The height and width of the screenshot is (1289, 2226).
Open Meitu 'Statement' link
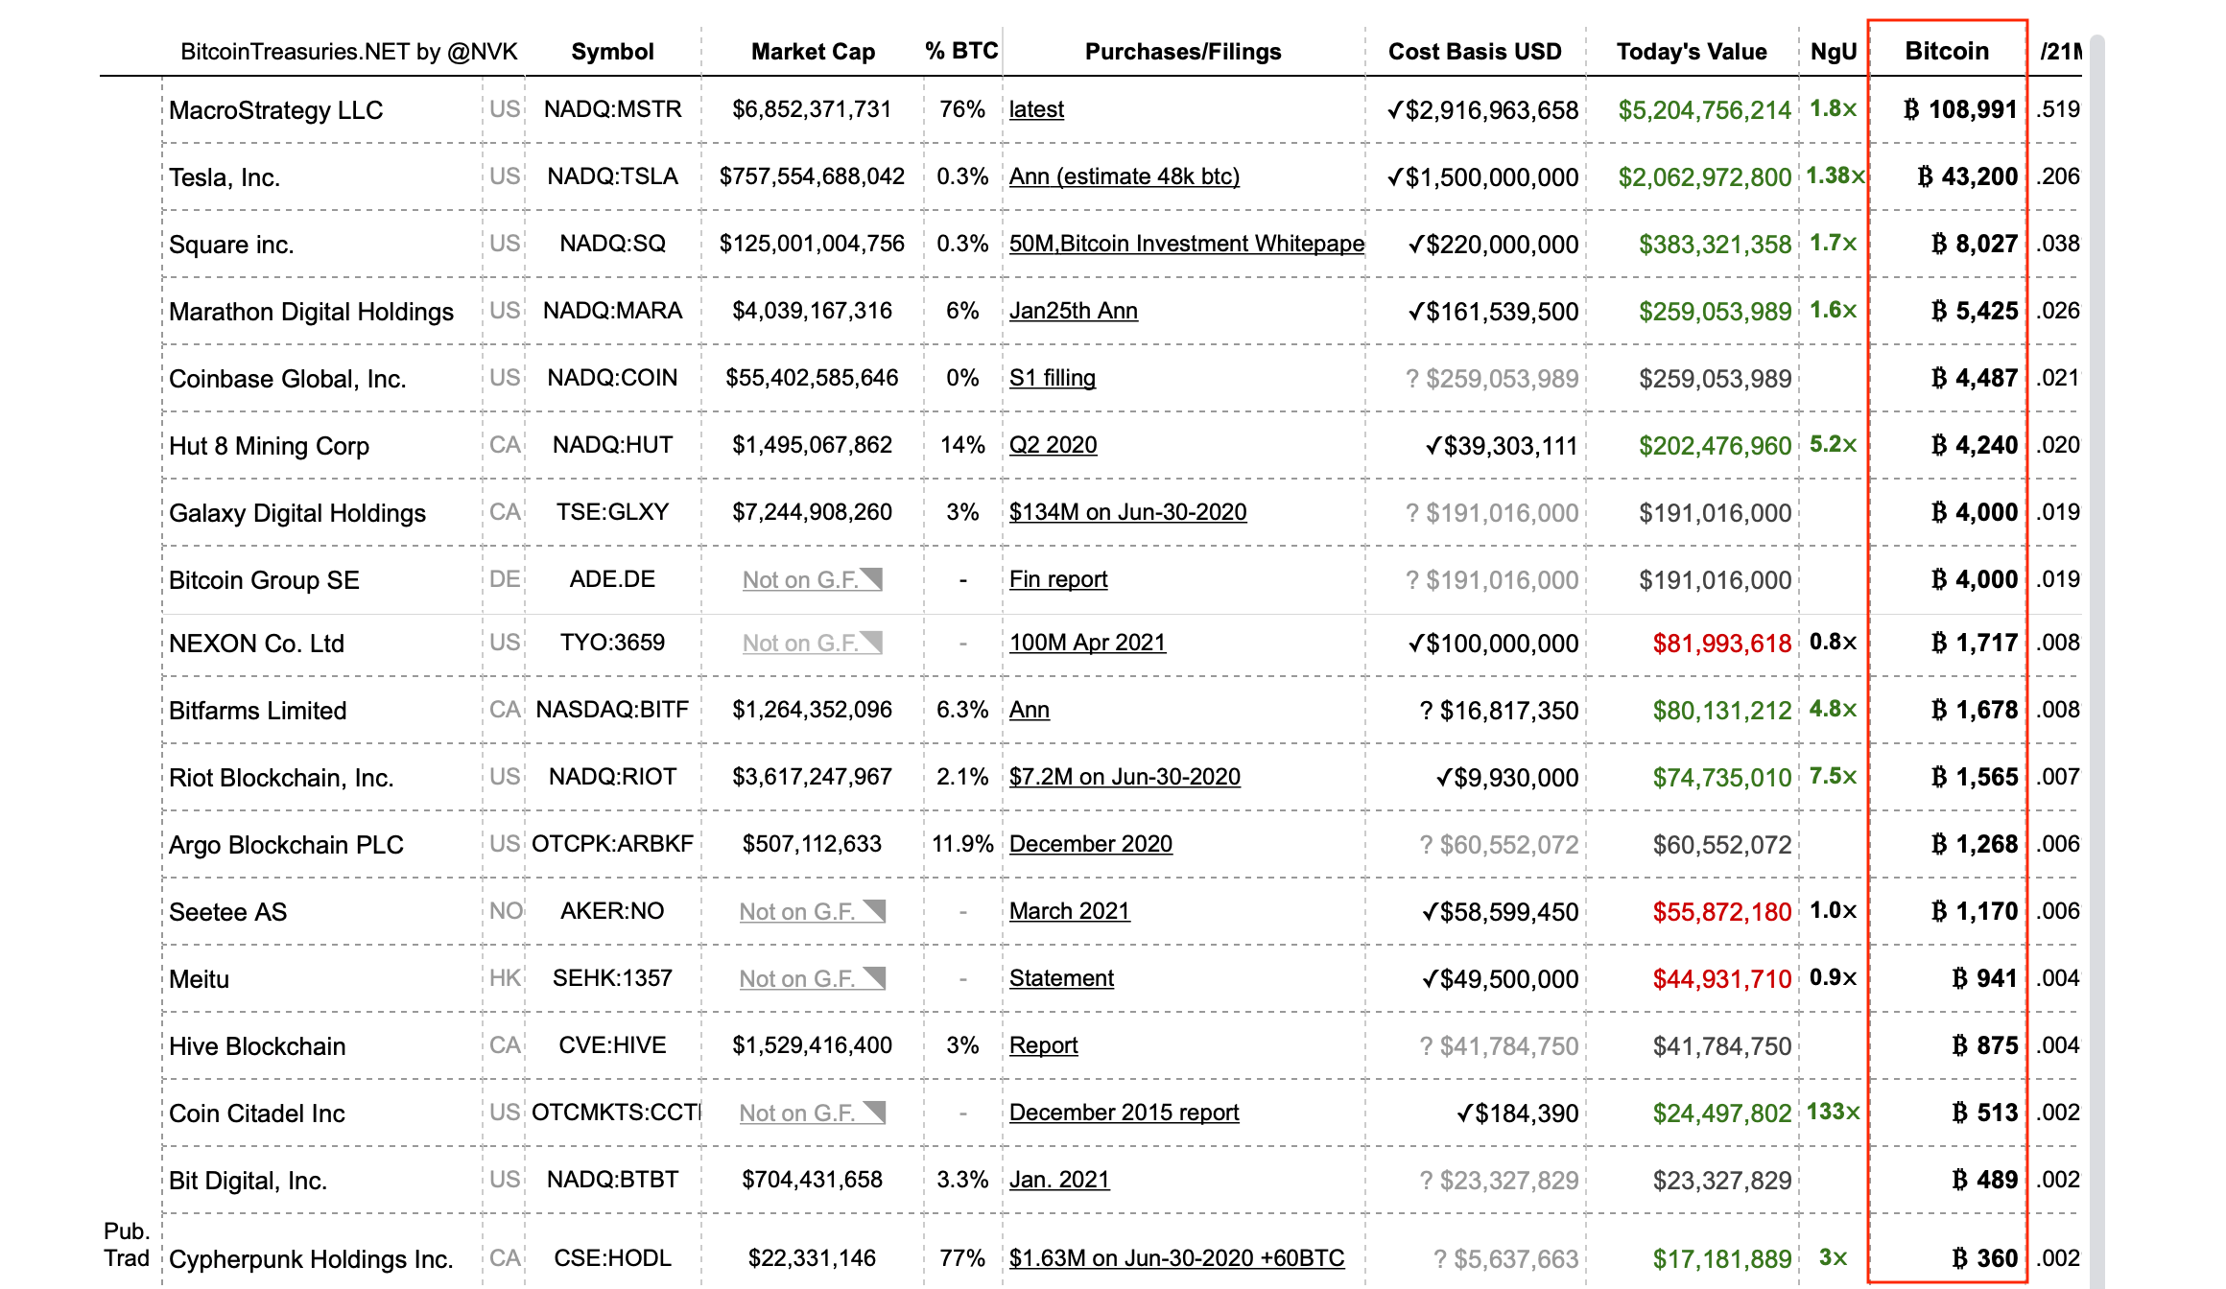(x=1061, y=978)
